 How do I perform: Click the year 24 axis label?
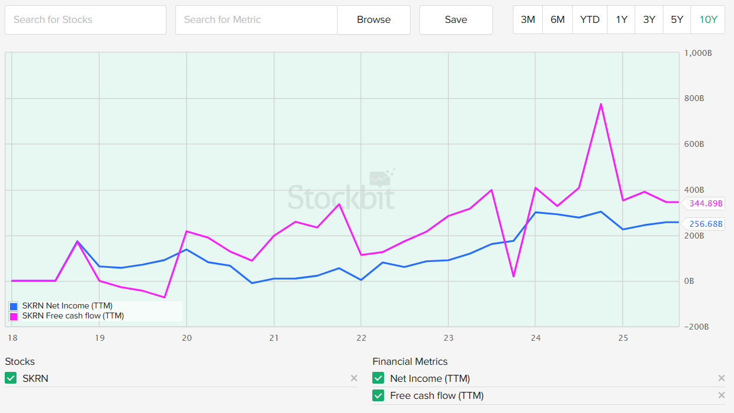tap(535, 338)
